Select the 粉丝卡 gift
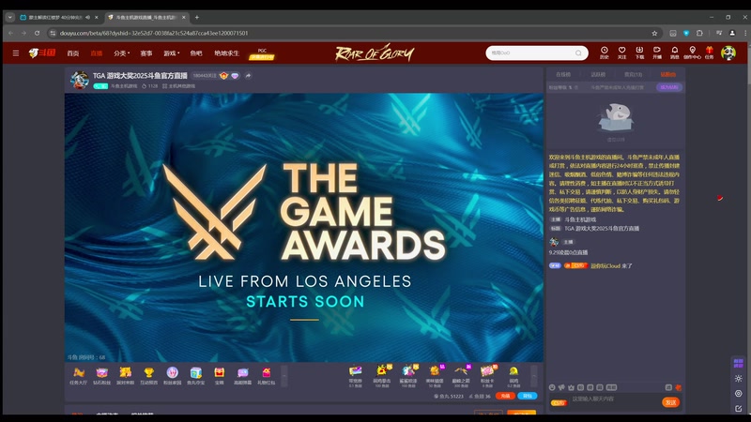Screen dimensions: 751x422 tap(487, 376)
